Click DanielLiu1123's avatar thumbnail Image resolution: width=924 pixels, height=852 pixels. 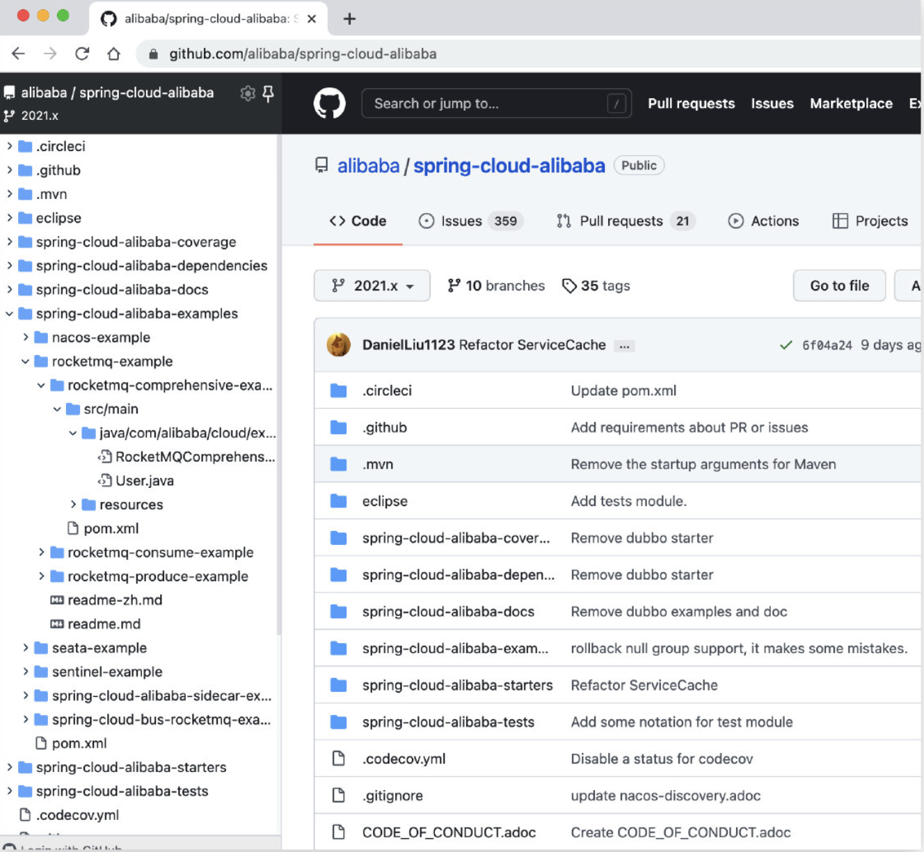pos(339,345)
